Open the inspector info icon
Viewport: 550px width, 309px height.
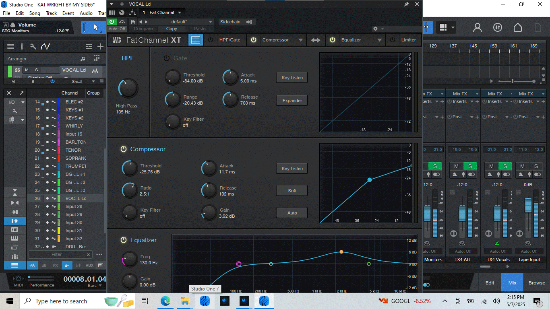[x=22, y=47]
